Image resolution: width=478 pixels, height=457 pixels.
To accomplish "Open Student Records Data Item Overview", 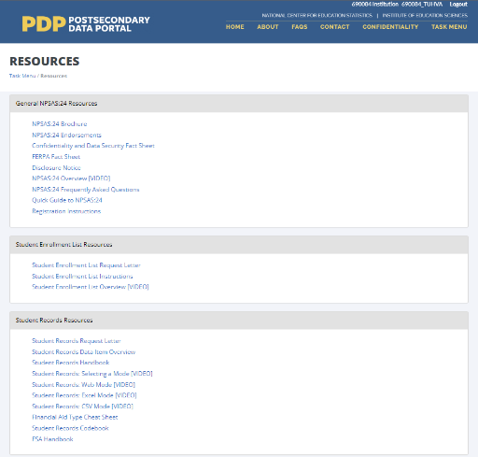I will (84, 352).
